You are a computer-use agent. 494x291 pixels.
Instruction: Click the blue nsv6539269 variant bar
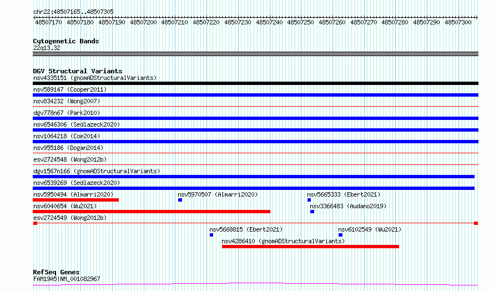pos(254,188)
